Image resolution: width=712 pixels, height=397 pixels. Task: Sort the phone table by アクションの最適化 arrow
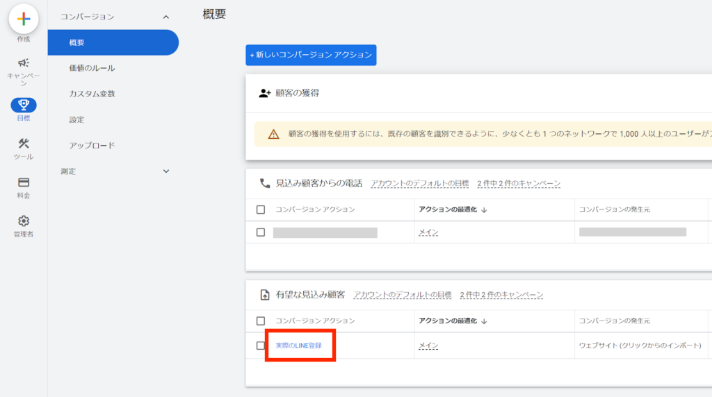pyautogui.click(x=484, y=210)
